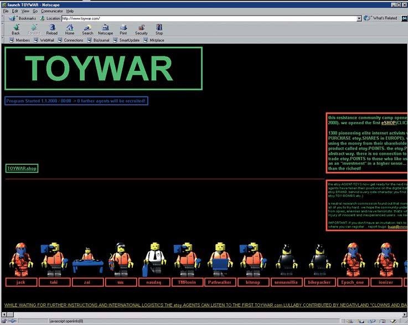Viewport: 408px width, 325px height.
Task: Open the View menu
Action: (x=25, y=11)
